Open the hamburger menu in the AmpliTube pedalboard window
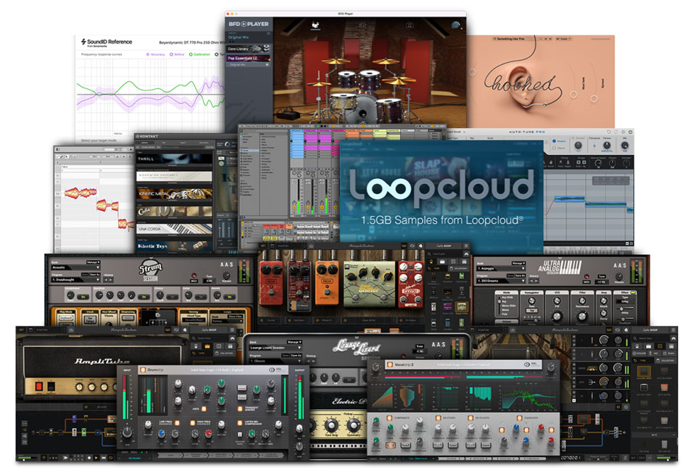 pos(465,246)
